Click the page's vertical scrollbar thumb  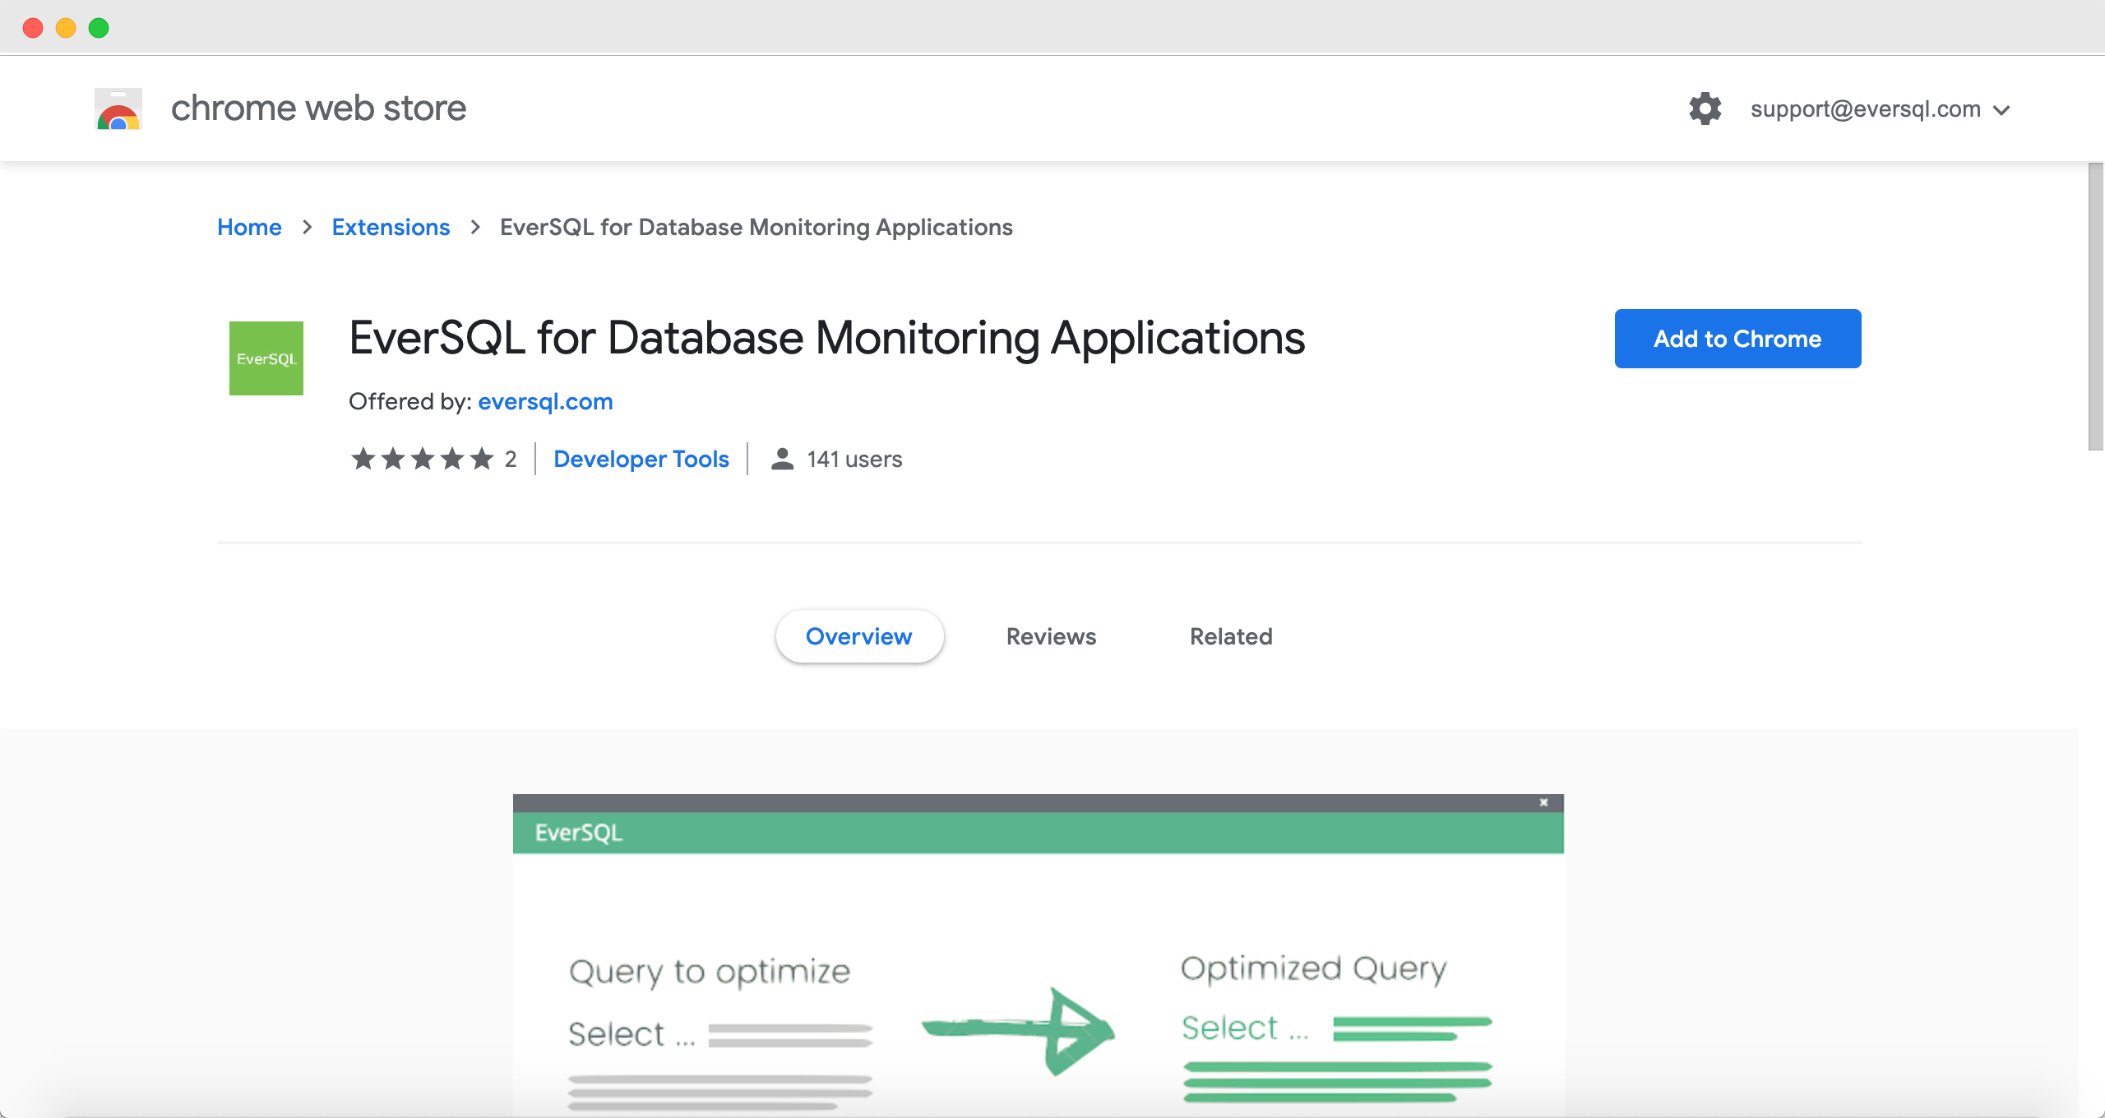pos(2095,306)
